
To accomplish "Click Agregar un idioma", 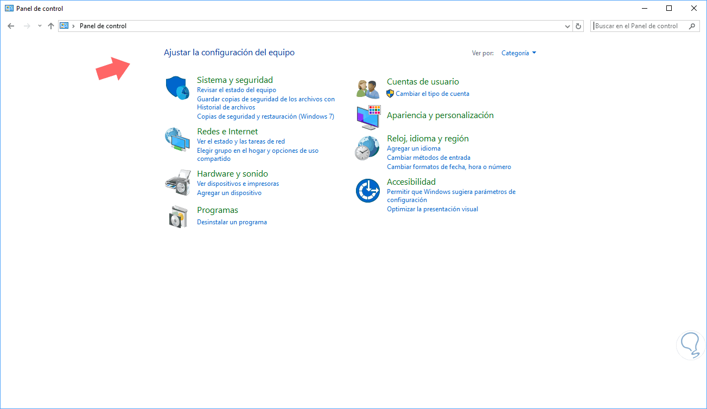I will 413,148.
